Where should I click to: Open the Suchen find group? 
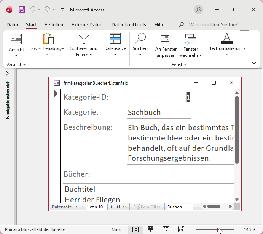point(140,45)
